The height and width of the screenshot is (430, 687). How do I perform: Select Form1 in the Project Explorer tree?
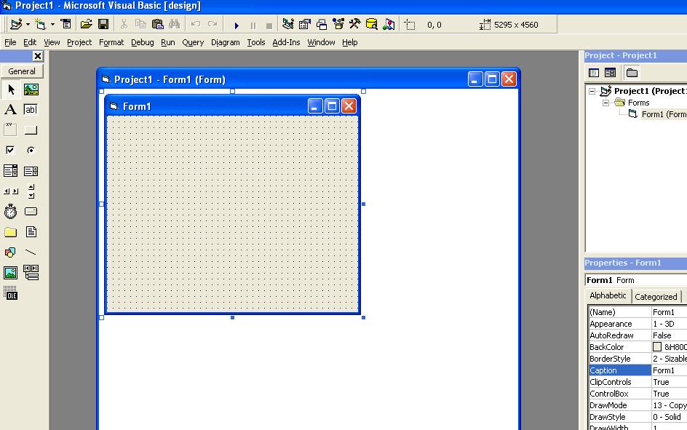(657, 114)
